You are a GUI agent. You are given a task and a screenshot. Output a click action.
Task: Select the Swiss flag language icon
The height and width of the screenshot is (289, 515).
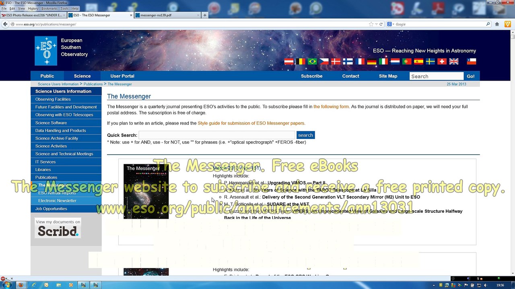point(442,61)
